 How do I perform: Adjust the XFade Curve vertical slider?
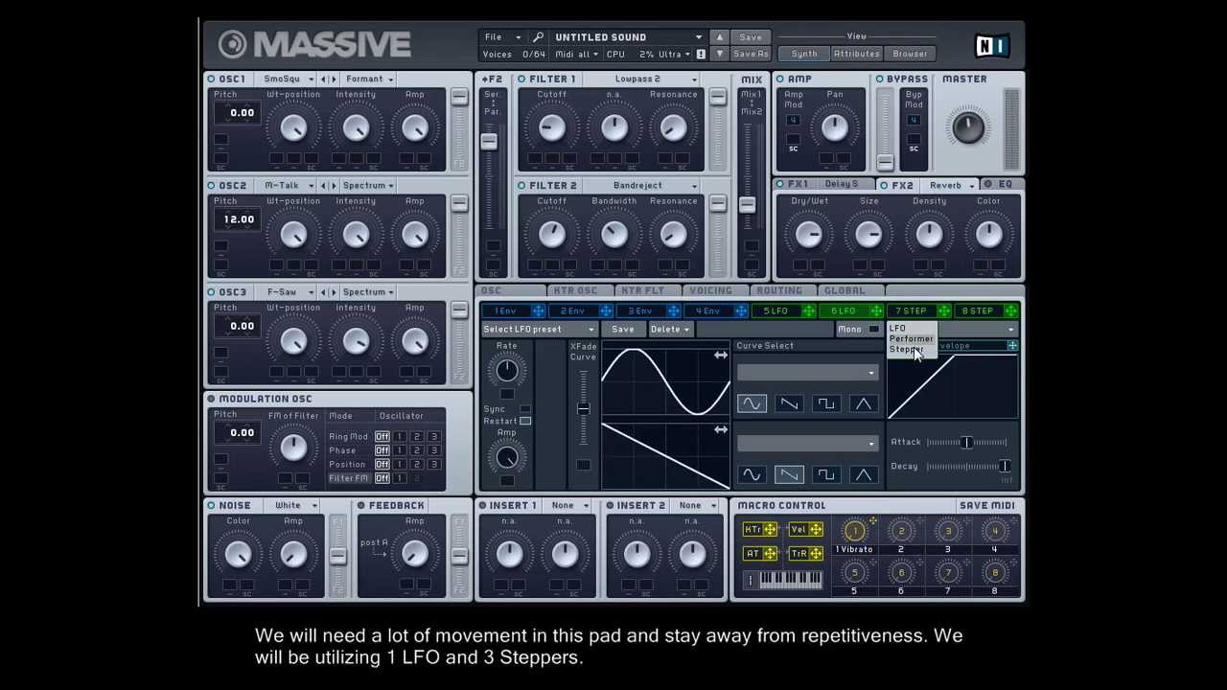coord(583,409)
